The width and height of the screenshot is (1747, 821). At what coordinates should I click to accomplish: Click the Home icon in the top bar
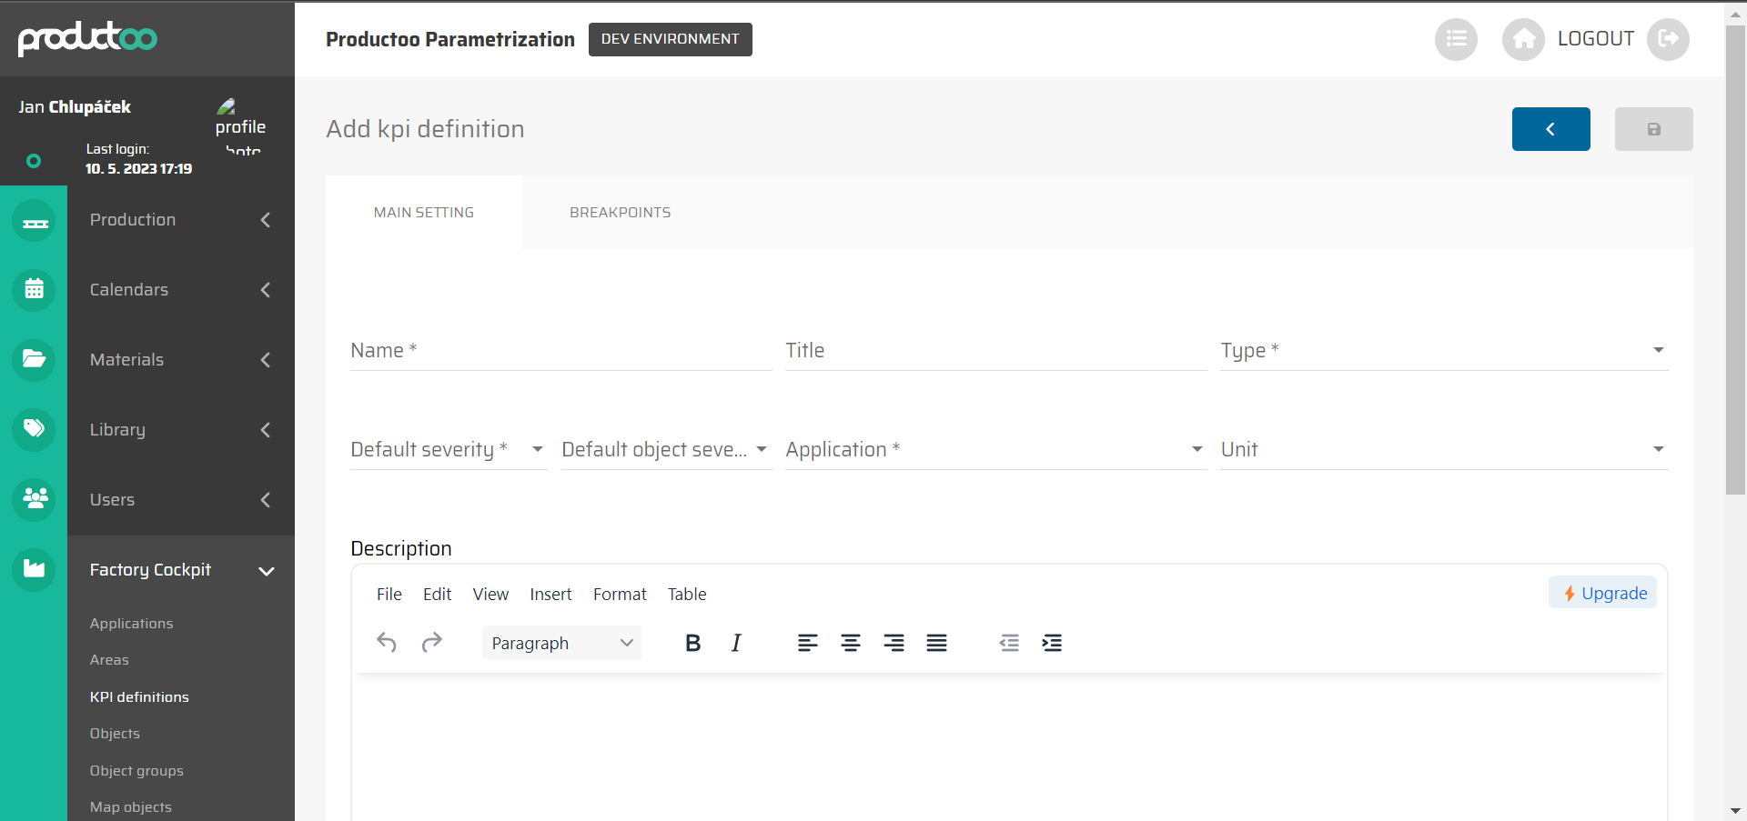point(1523,39)
